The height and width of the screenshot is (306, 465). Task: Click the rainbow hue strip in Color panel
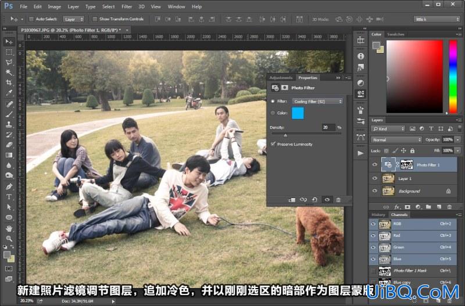[453, 77]
